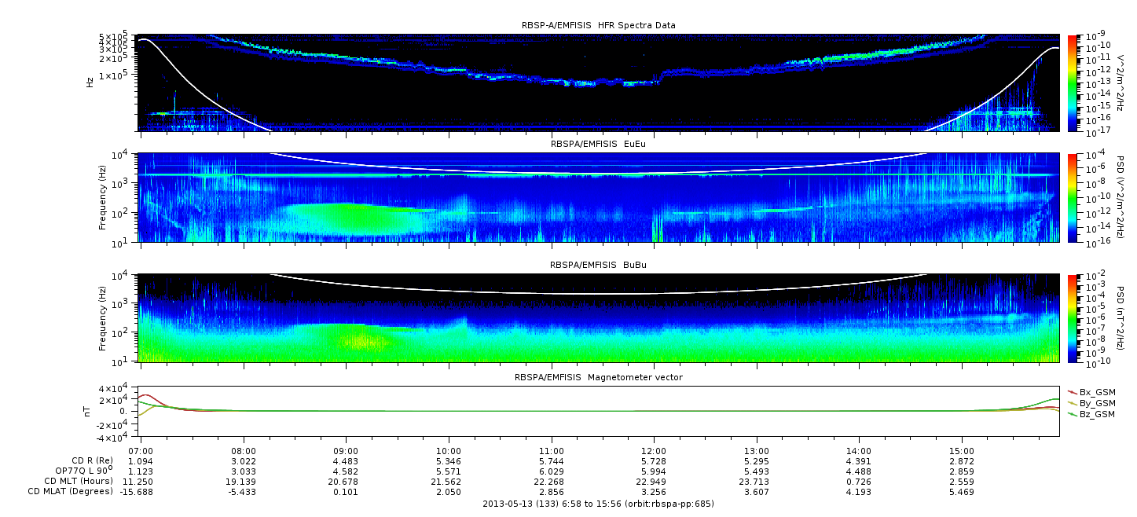Image resolution: width=1137 pixels, height=517 pixels.
Task: Click the BuBu panel color bar
Action: [x=1073, y=318]
